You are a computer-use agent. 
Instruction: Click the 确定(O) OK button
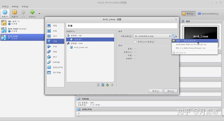(x=170, y=91)
